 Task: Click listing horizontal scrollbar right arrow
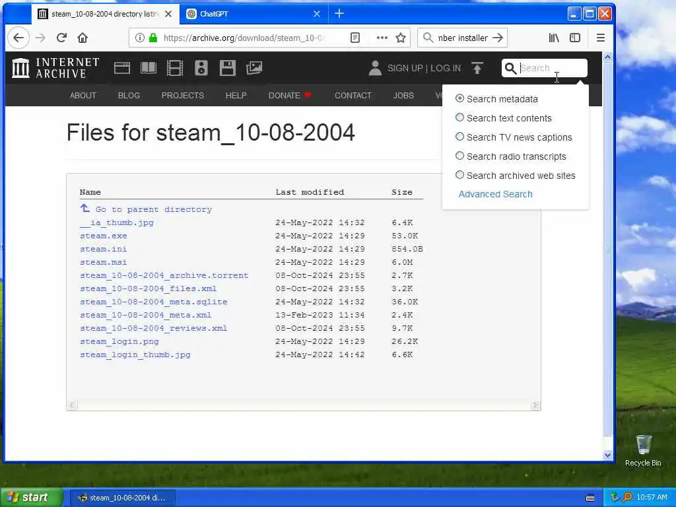[x=535, y=405]
